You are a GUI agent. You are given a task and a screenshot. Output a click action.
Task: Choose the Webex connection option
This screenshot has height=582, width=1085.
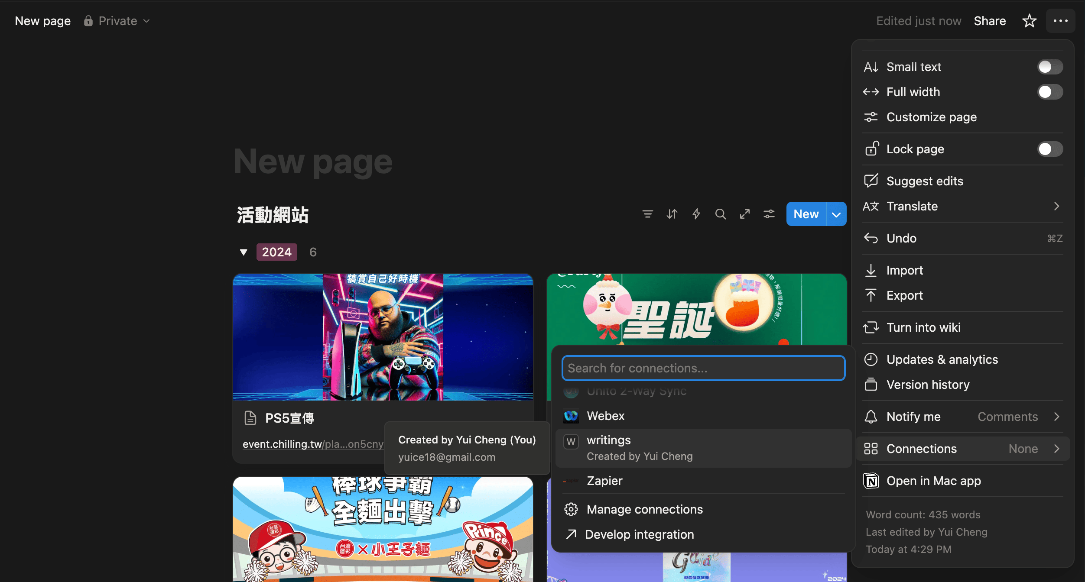pyautogui.click(x=605, y=416)
